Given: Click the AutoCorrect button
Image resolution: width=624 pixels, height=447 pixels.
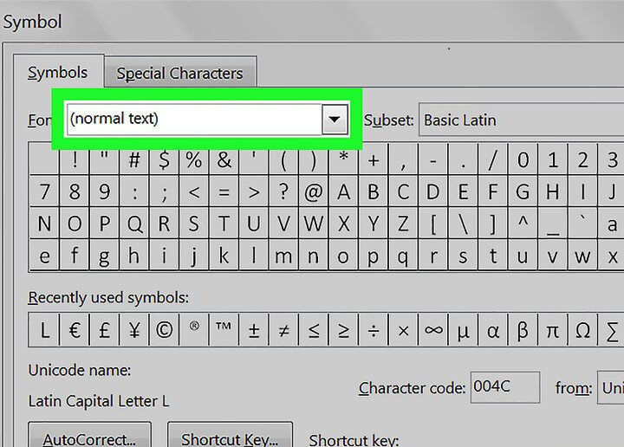Looking at the screenshot, I should pos(89,437).
